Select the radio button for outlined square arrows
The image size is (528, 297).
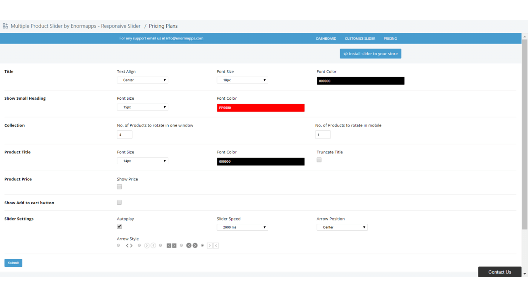click(x=202, y=245)
